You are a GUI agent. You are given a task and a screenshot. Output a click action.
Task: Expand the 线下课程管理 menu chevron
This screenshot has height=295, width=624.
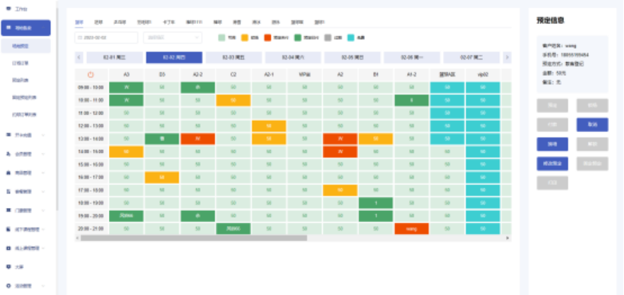pos(44,229)
